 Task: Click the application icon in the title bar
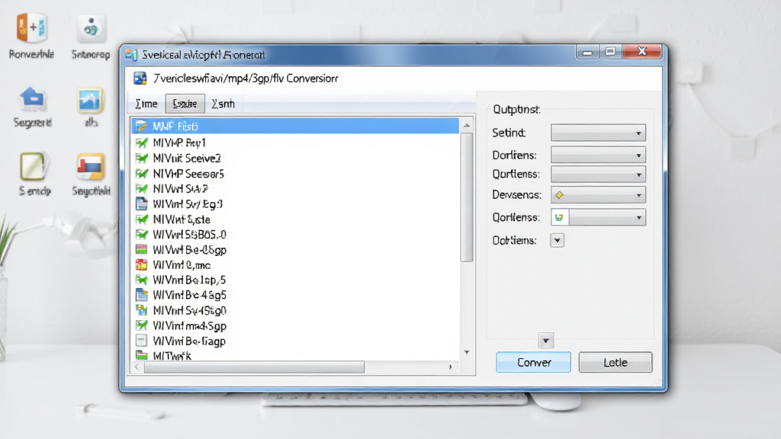pyautogui.click(x=131, y=55)
